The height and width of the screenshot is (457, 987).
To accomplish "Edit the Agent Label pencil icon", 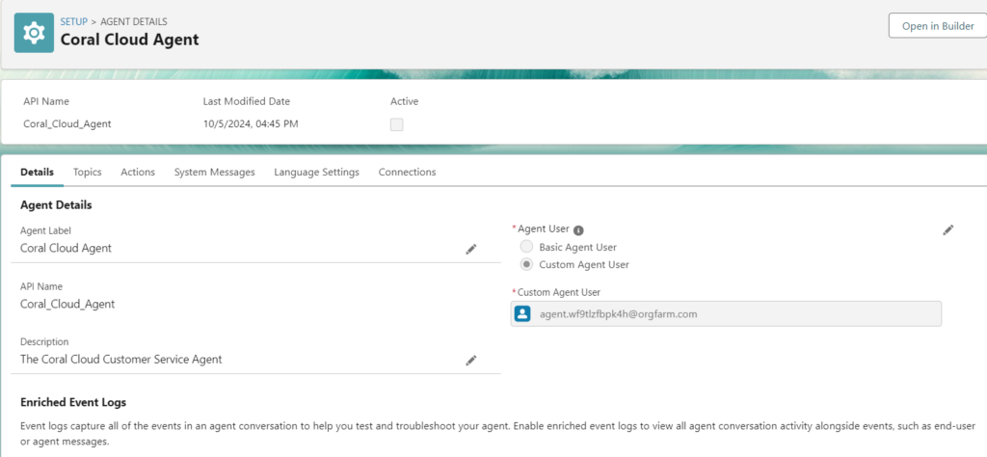I will pos(470,250).
